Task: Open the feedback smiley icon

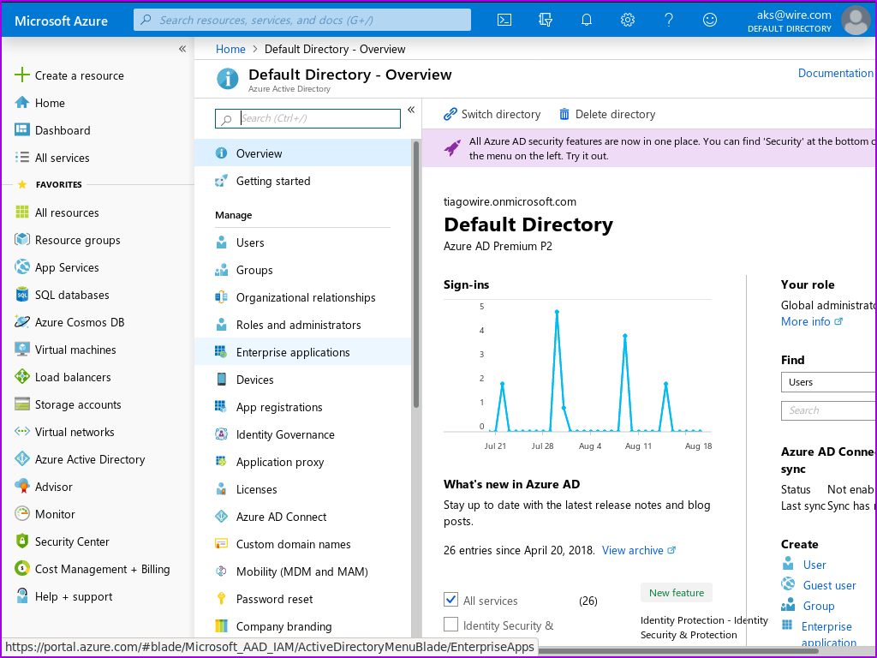Action: coord(710,21)
